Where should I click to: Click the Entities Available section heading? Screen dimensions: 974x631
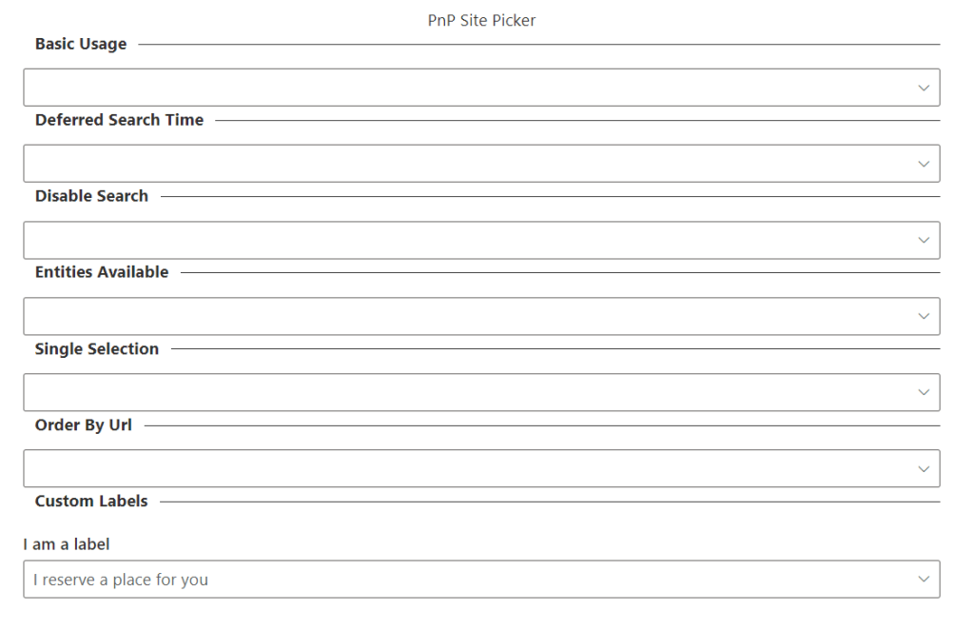point(102,272)
